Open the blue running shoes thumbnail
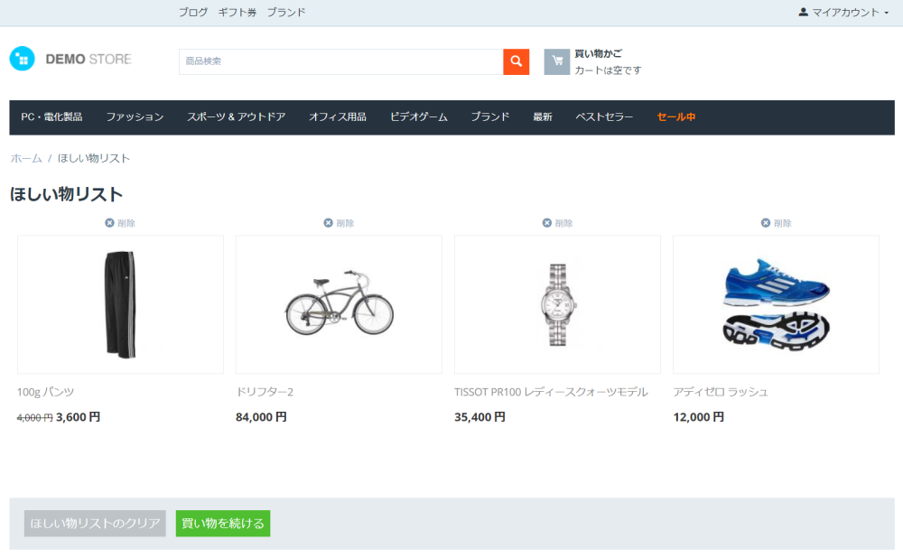This screenshot has height=558, width=903. tap(777, 304)
